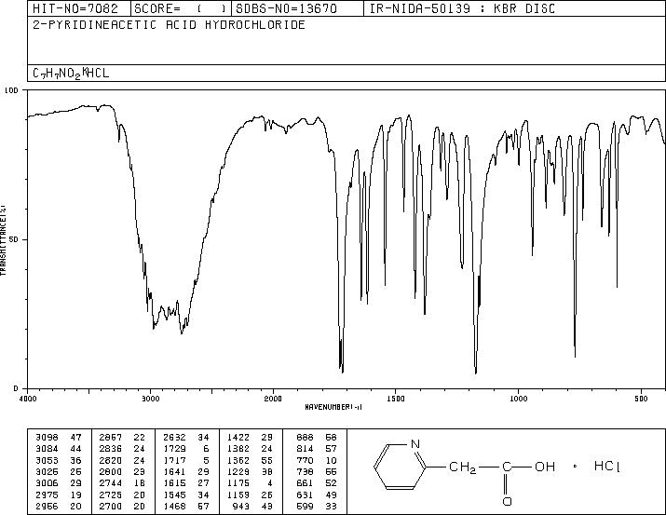Viewport: 666px width, 515px height.
Task: Click the N atom in the pyridine ring
Action: click(x=415, y=444)
